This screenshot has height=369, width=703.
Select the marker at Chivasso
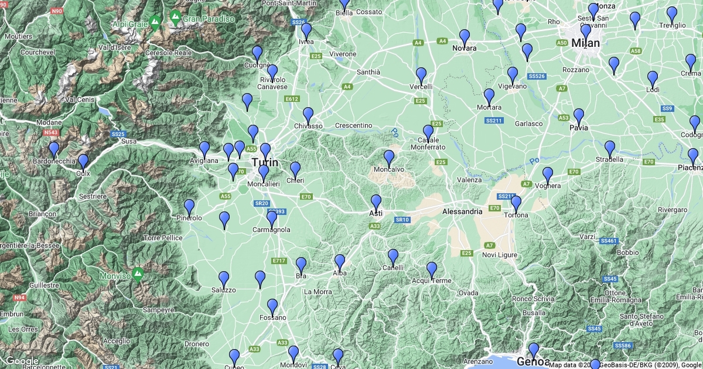click(x=308, y=117)
